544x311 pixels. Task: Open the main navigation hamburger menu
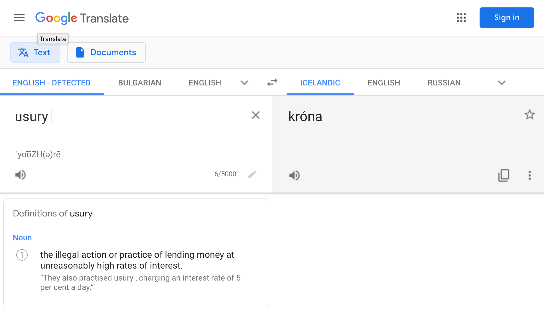coord(19,18)
